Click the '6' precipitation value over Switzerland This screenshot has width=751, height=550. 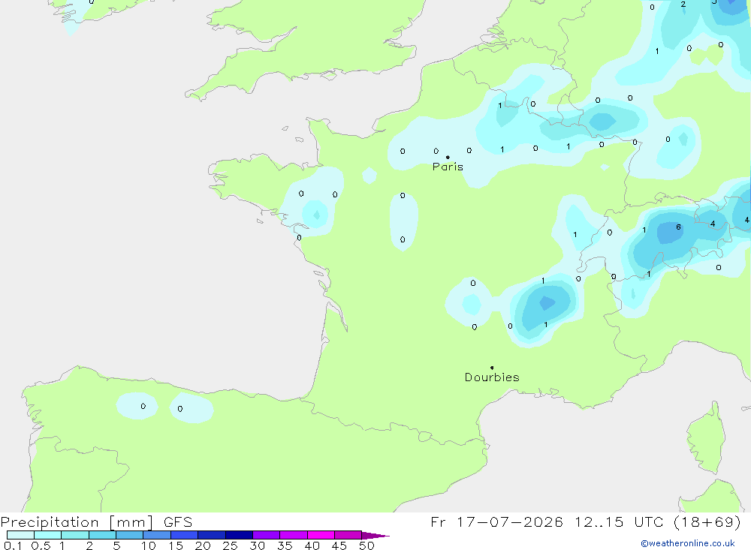[x=678, y=227]
